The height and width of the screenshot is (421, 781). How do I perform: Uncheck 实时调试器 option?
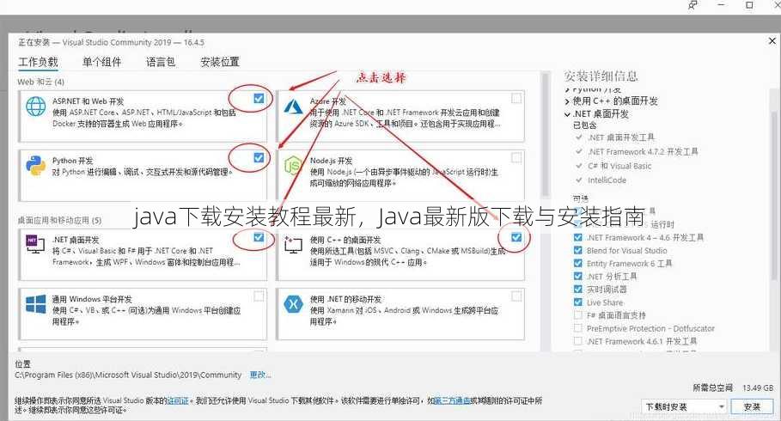(577, 289)
